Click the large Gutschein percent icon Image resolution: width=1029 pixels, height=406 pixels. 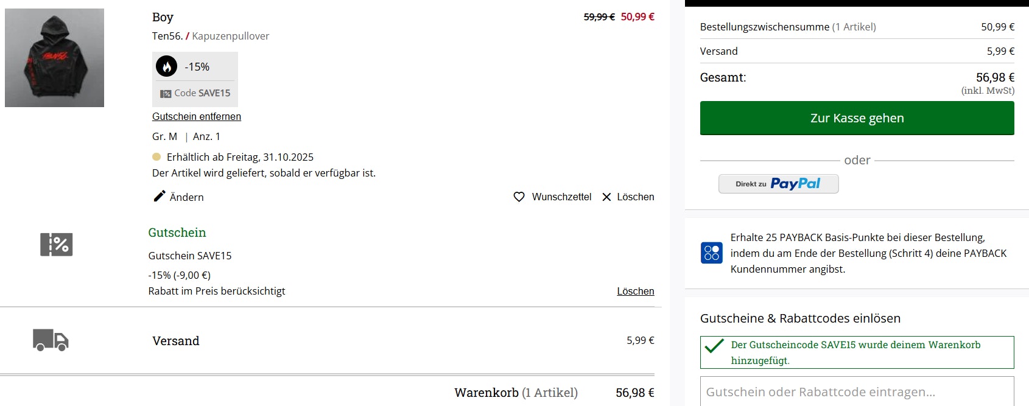click(57, 245)
